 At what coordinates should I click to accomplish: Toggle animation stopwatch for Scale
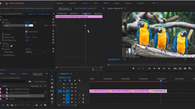[x=3, y=25]
